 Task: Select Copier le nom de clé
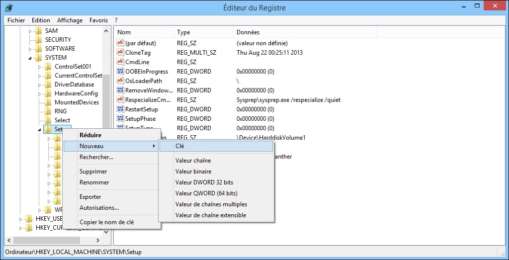111,222
